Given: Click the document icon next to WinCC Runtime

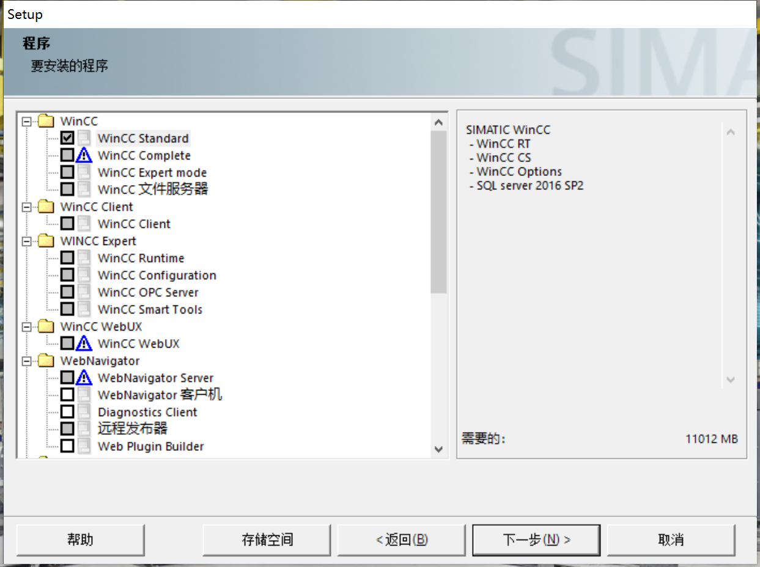Looking at the screenshot, I should pyautogui.click(x=84, y=258).
